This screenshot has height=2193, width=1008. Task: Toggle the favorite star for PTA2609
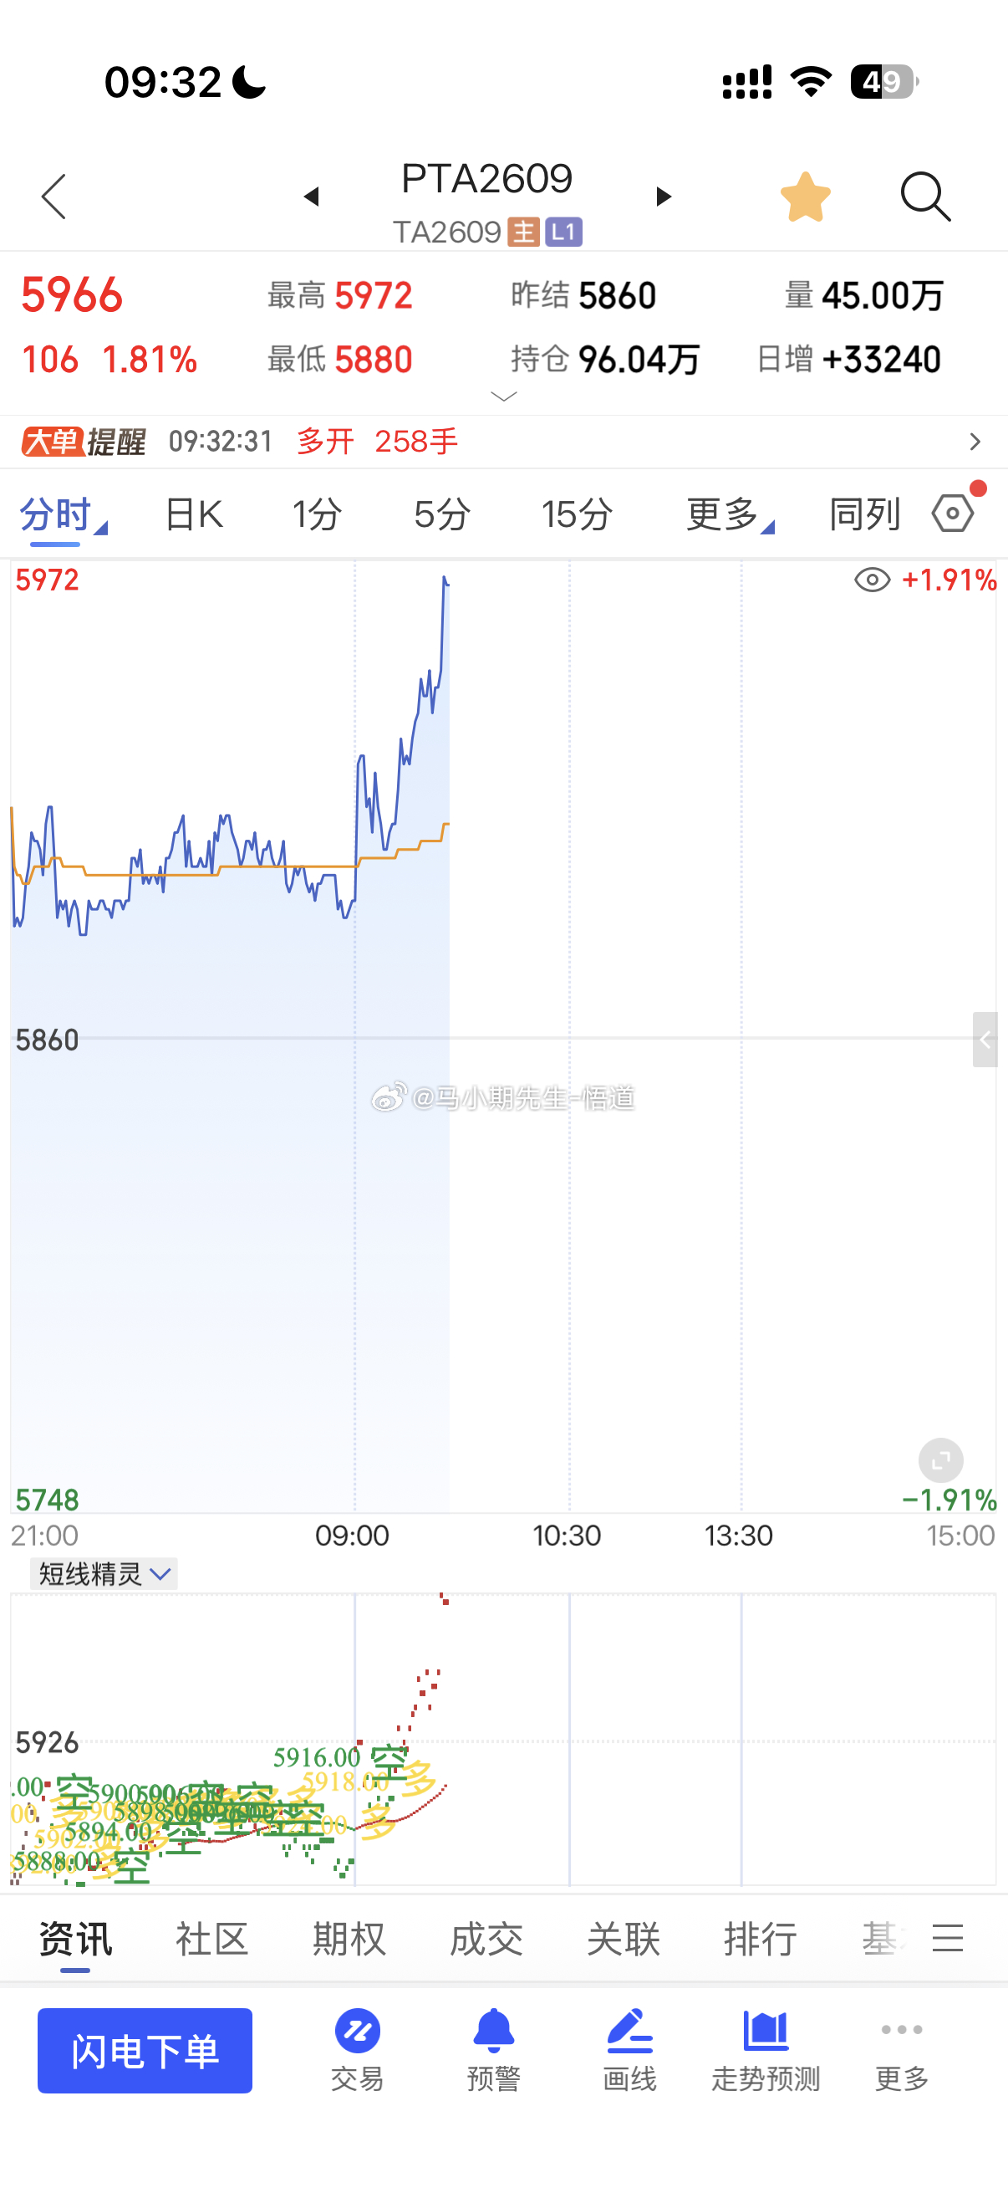click(805, 197)
